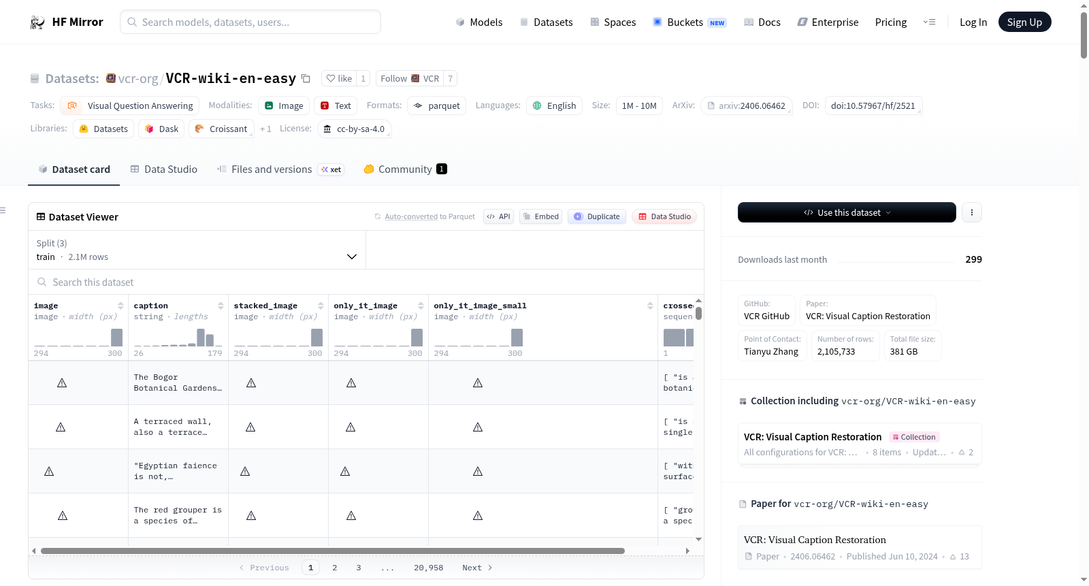This screenshot has height=586, width=1089.
Task: Open Buckets in the top navigation
Action: (x=689, y=22)
